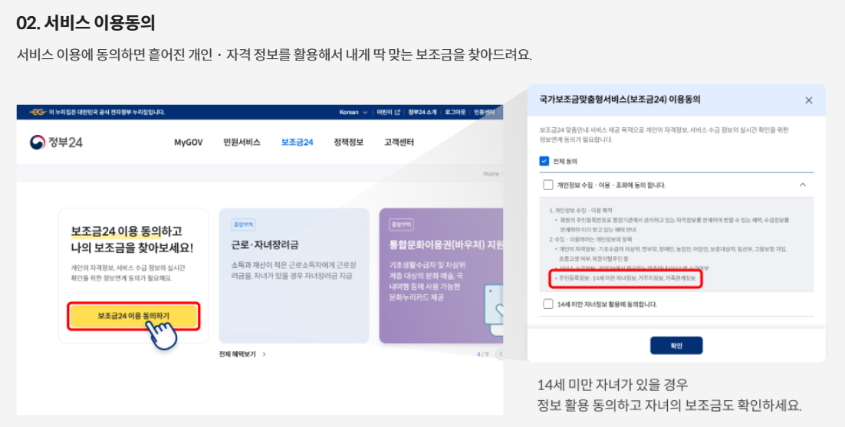The width and height of the screenshot is (845, 427).
Task: Check 14세 미만 자녀정보 활용 동의 checkbox
Action: (x=548, y=304)
